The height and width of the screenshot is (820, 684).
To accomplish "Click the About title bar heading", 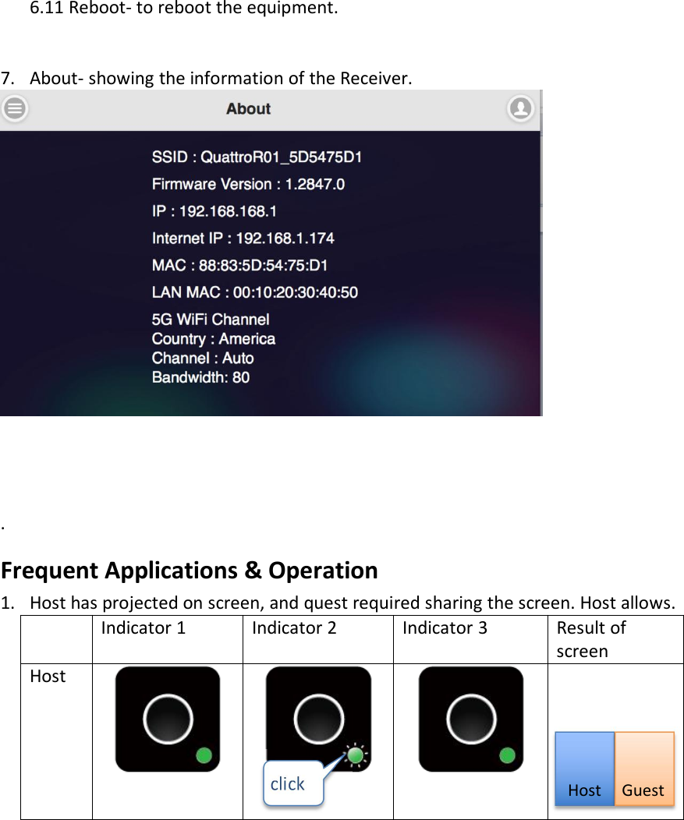I will pos(247,108).
